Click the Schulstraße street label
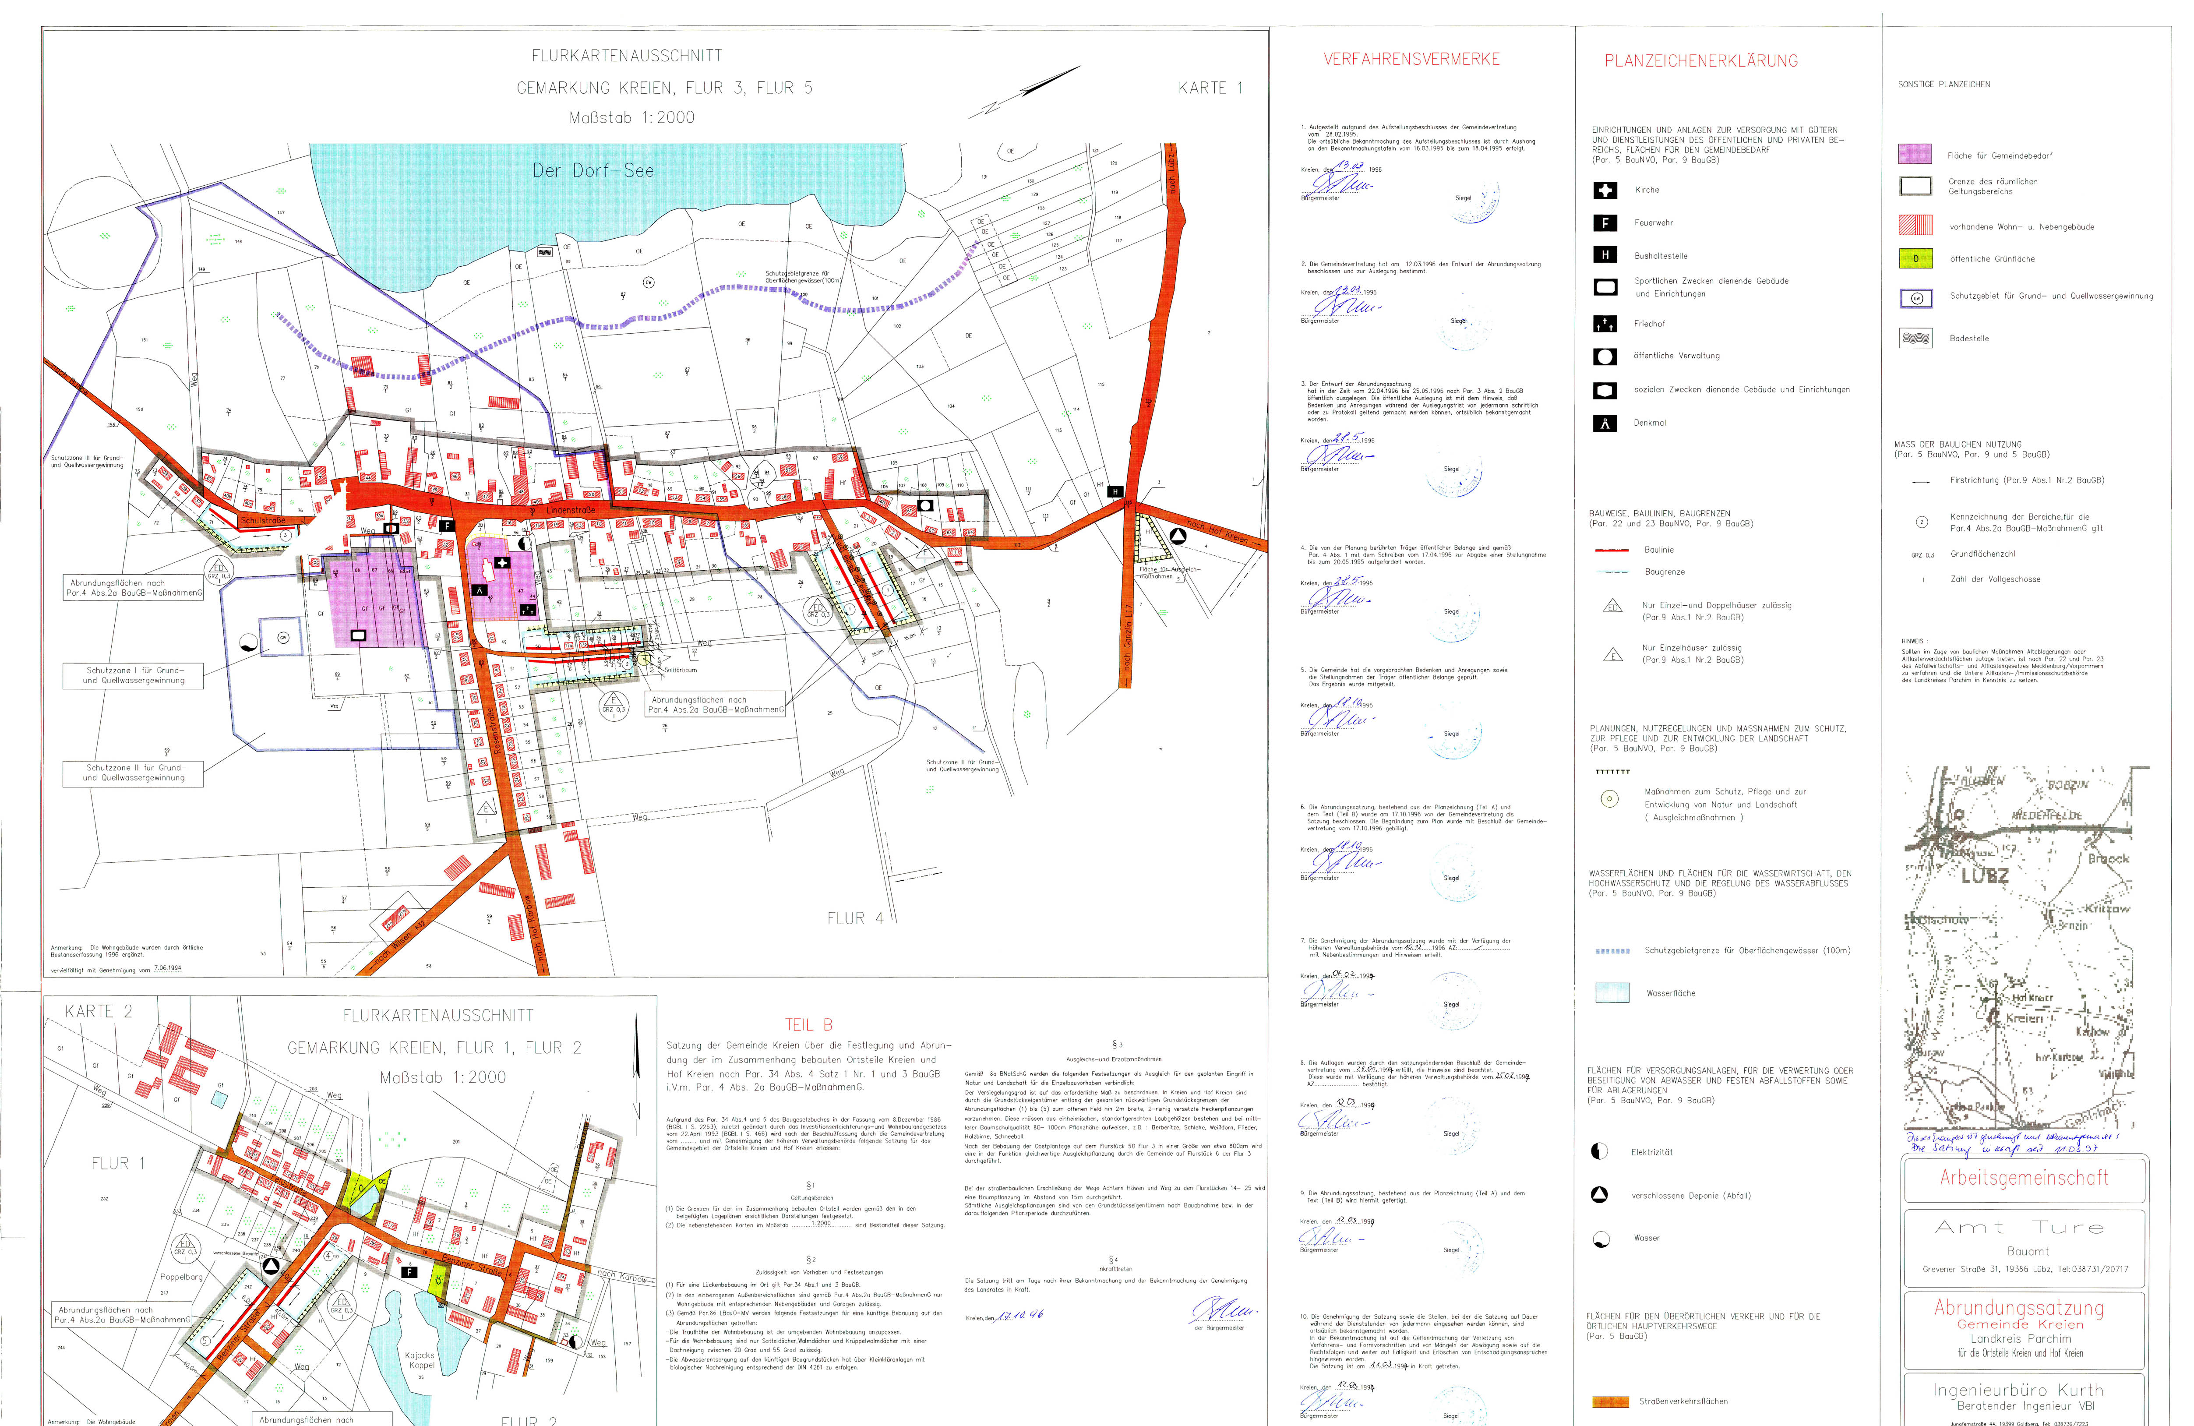The width and height of the screenshot is (2194, 1426). coord(263,521)
